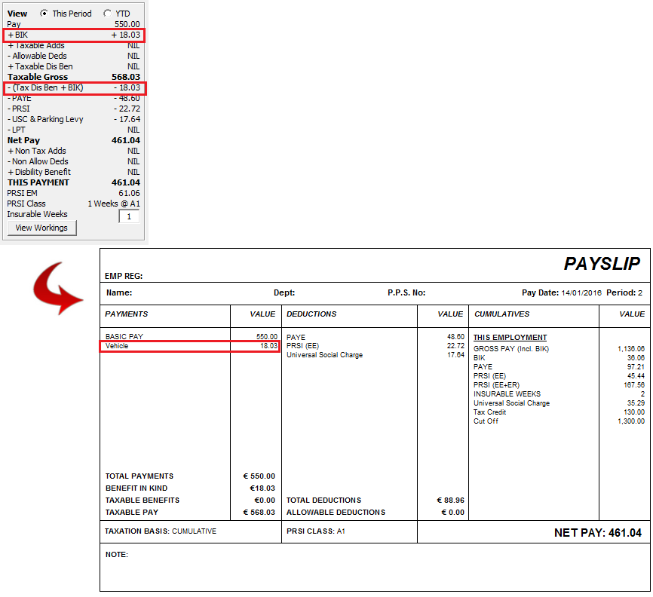Click the THIS PAYMENT total row
This screenshot has height=597, width=653.
pyautogui.click(x=73, y=182)
